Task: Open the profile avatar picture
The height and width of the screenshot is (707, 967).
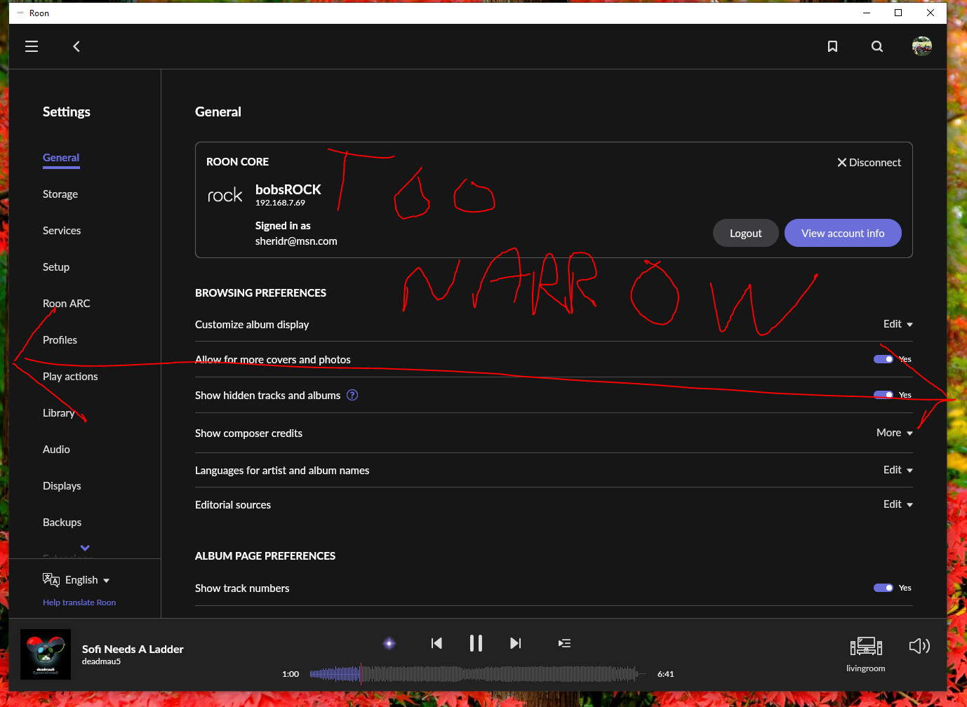Action: click(922, 46)
